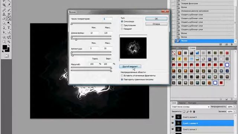This screenshot has height=134, width=238.
Task: Toggle lock transparent pixels in Layers panel
Action: (184, 112)
